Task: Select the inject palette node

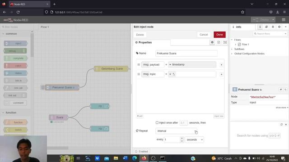Action: 15,44
